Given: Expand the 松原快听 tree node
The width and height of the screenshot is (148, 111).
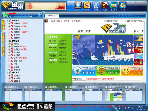Looking at the screenshot, I should (9, 29).
